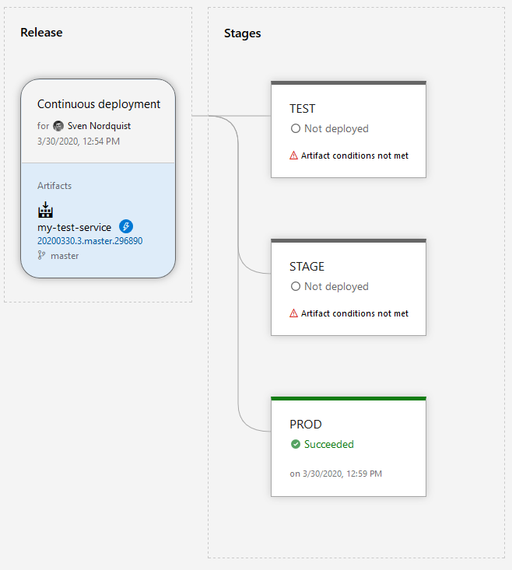
Task: Click the build artifact icon above my-test-service
Action: click(45, 210)
